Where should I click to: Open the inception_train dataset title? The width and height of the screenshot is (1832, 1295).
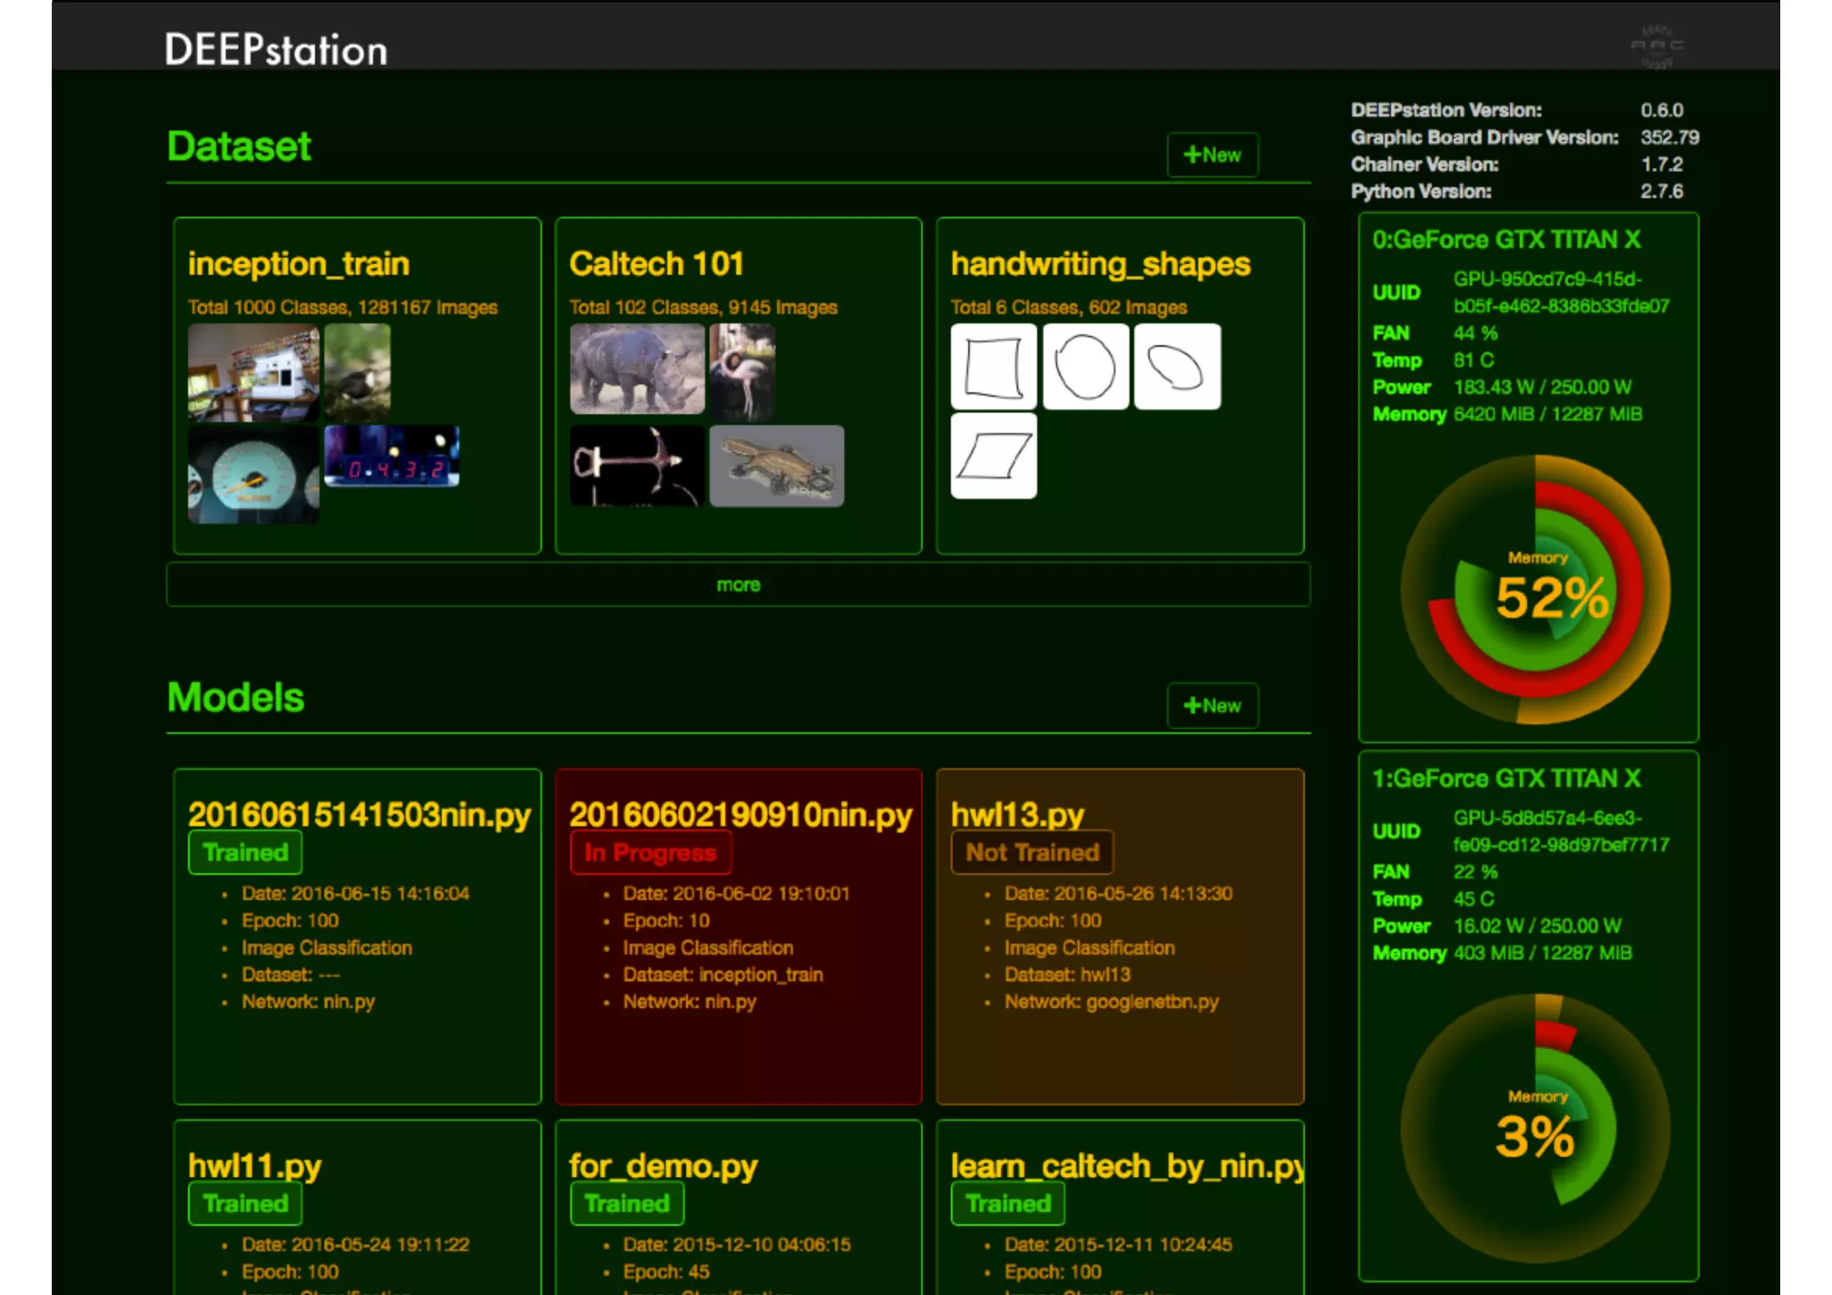pyautogui.click(x=299, y=264)
